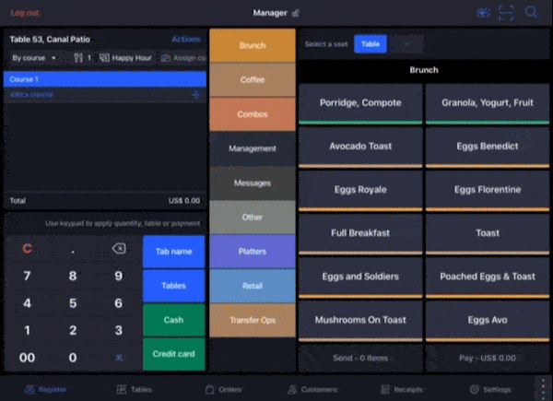Open the search magnifier in top bar
Screen dimensions: 553x401
[x=532, y=12]
